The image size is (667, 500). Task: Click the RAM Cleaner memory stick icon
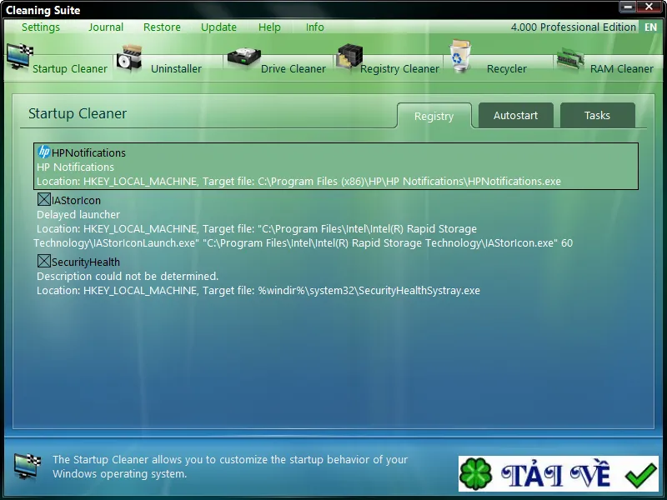[570, 59]
